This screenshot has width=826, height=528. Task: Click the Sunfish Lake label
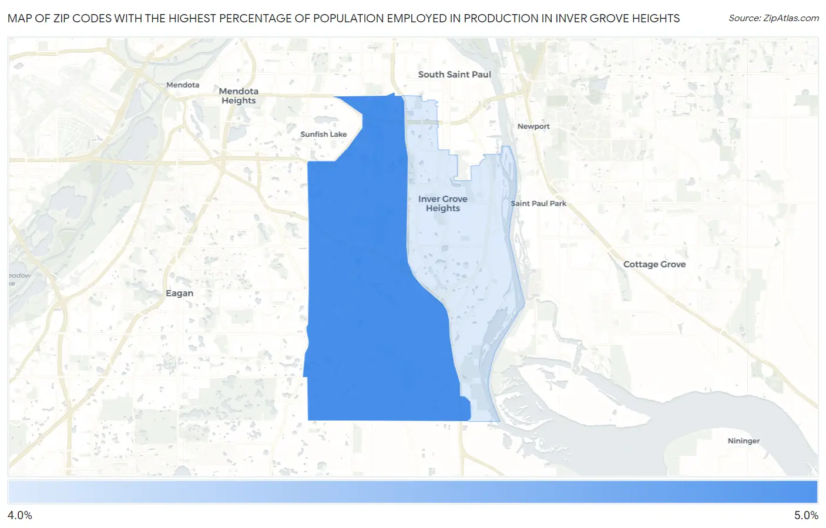(x=324, y=134)
